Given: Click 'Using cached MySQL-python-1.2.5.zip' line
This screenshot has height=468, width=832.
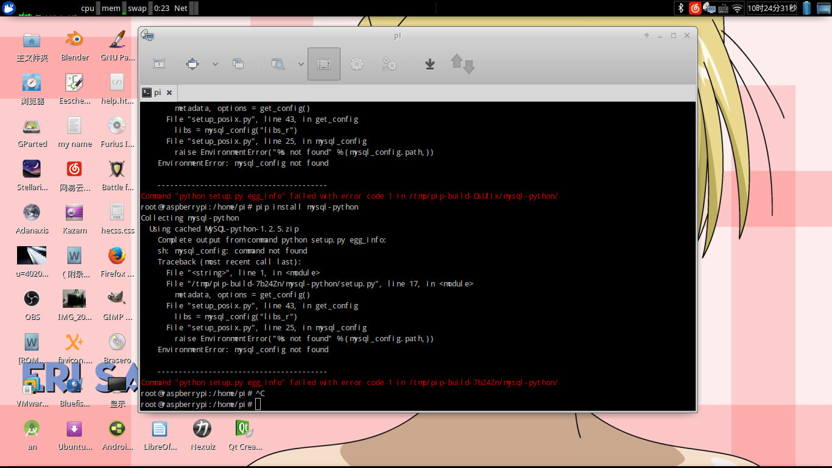Looking at the screenshot, I should point(224,229).
